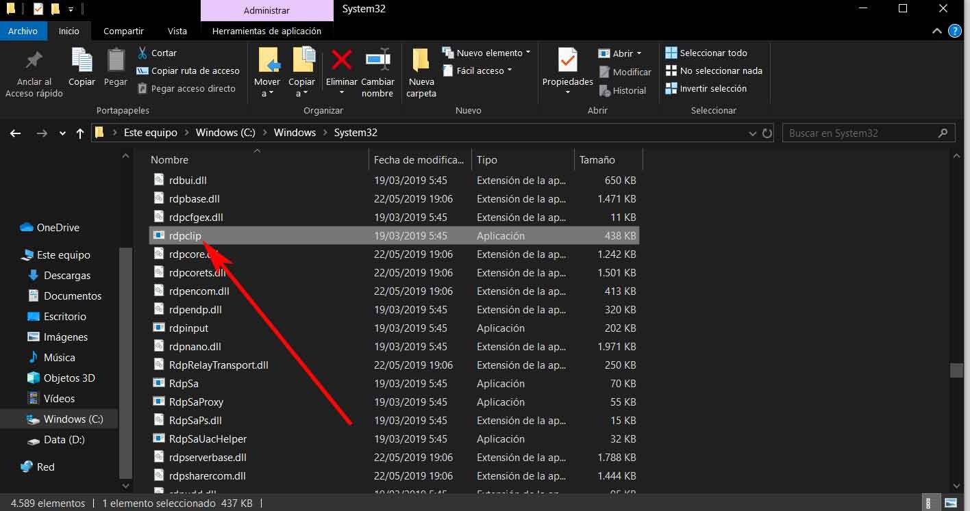Click the Abrir button in ribbon
Viewport: 970px width, 511px height.
(619, 53)
